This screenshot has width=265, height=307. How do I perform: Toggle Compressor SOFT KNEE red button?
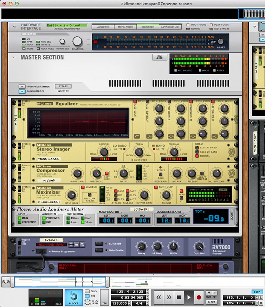(107, 173)
